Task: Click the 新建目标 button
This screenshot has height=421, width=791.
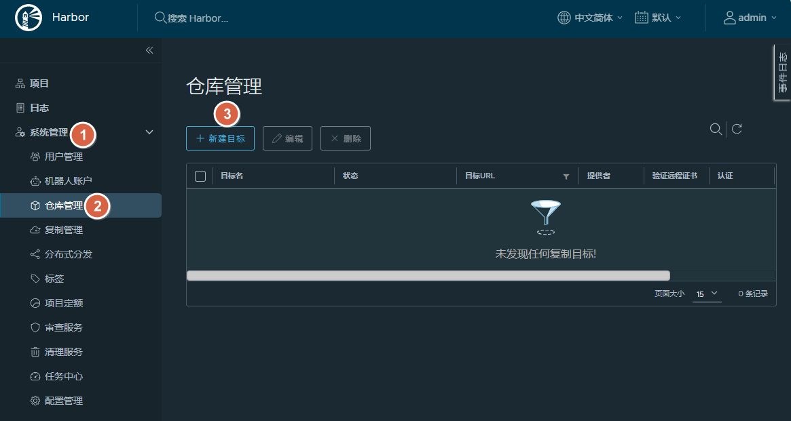Action: [221, 138]
